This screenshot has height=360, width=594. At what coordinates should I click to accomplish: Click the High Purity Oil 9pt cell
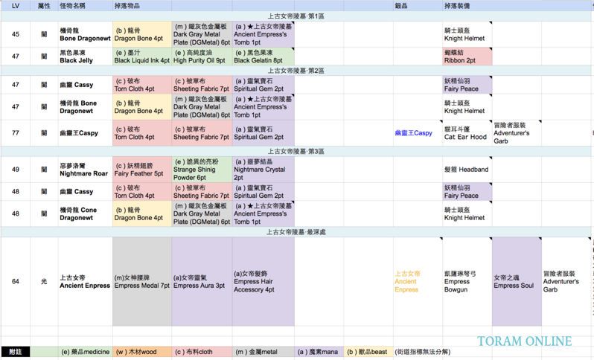(202, 57)
